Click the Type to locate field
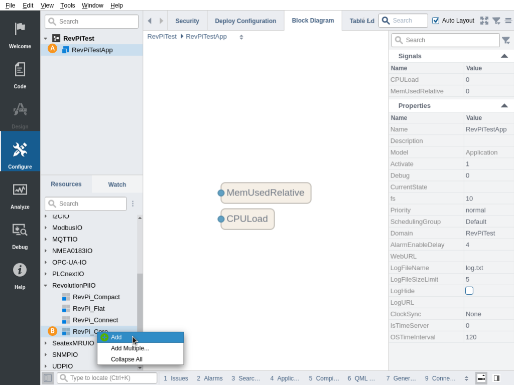Image resolution: width=514 pixels, height=385 pixels. (x=111, y=378)
